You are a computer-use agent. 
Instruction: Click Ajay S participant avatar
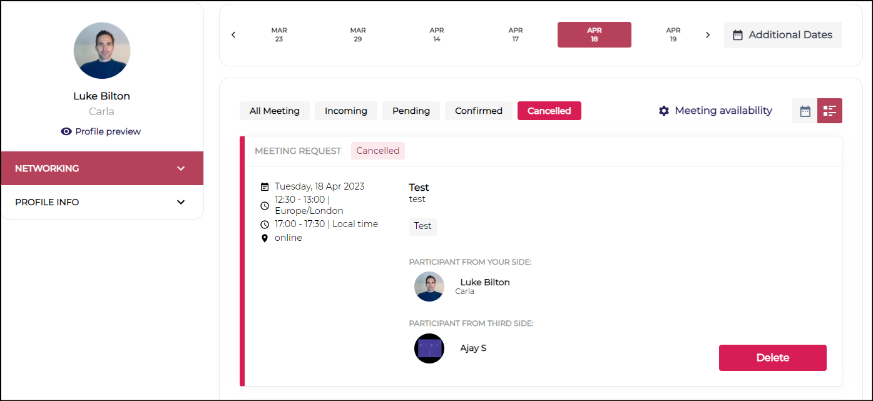[x=429, y=348]
